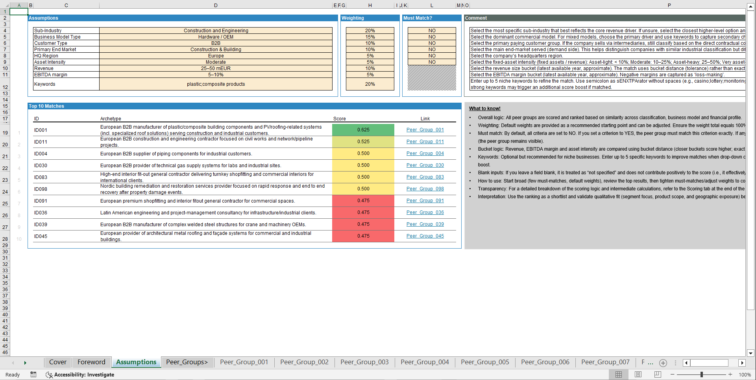Viewport: 756px width, 380px height.
Task: Start macro recording from the status bar
Action: tap(33, 374)
